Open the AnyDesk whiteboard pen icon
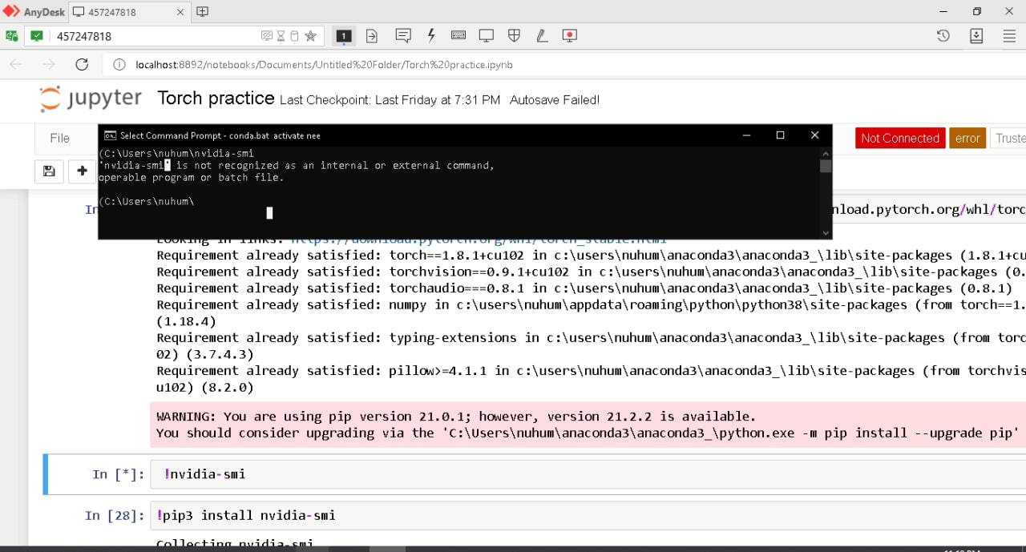The image size is (1026, 552). tap(542, 35)
